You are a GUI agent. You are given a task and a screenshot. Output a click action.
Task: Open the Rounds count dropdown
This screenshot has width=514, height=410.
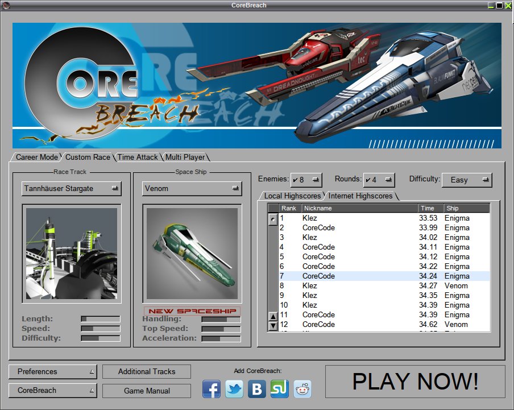379,180
